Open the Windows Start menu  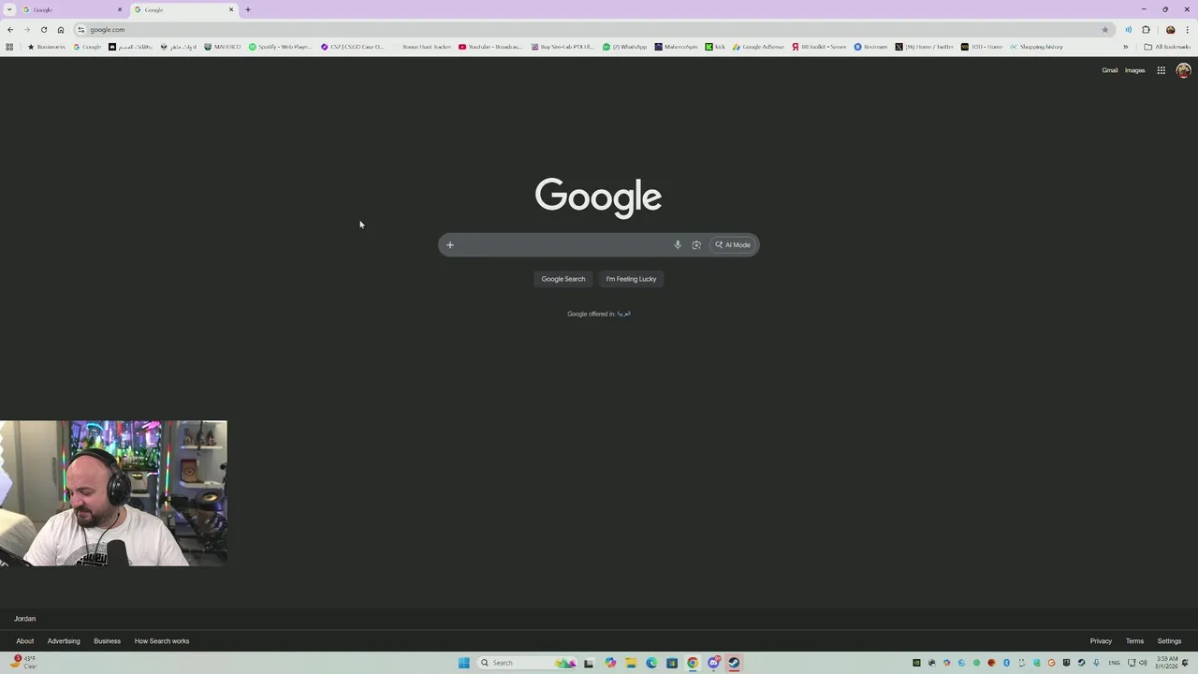[x=463, y=663]
